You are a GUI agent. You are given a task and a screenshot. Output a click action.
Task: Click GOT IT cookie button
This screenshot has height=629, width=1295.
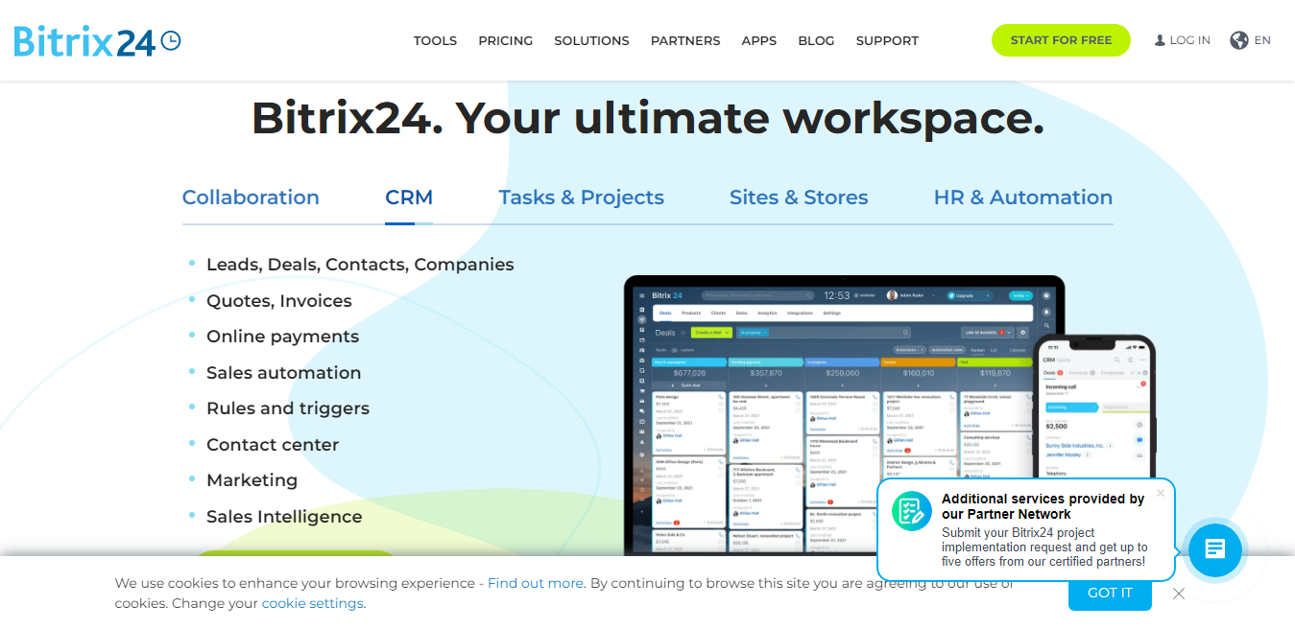pyautogui.click(x=1110, y=593)
